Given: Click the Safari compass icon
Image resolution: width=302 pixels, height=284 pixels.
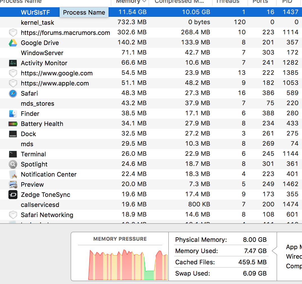Looking at the screenshot, I should 13,93.
